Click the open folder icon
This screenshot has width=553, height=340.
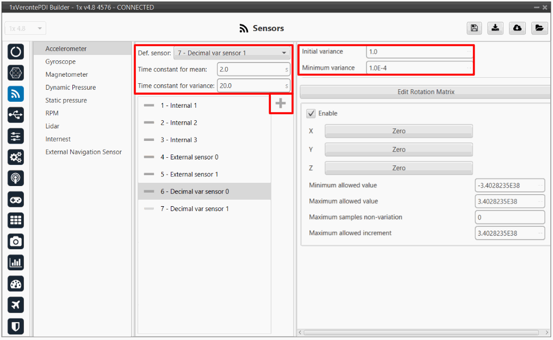pos(538,28)
